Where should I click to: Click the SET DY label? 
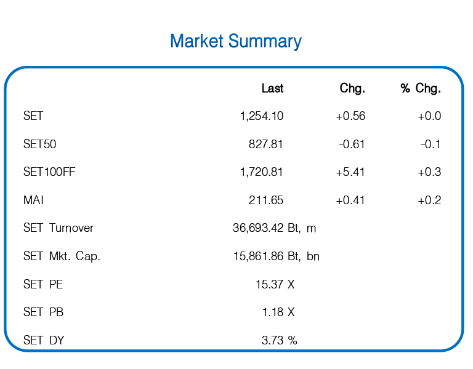click(44, 340)
